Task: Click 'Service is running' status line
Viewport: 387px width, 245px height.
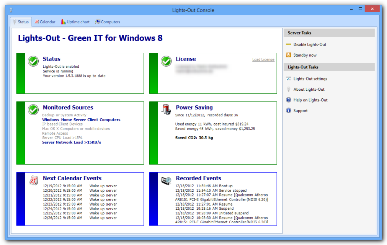Action: tap(58, 71)
